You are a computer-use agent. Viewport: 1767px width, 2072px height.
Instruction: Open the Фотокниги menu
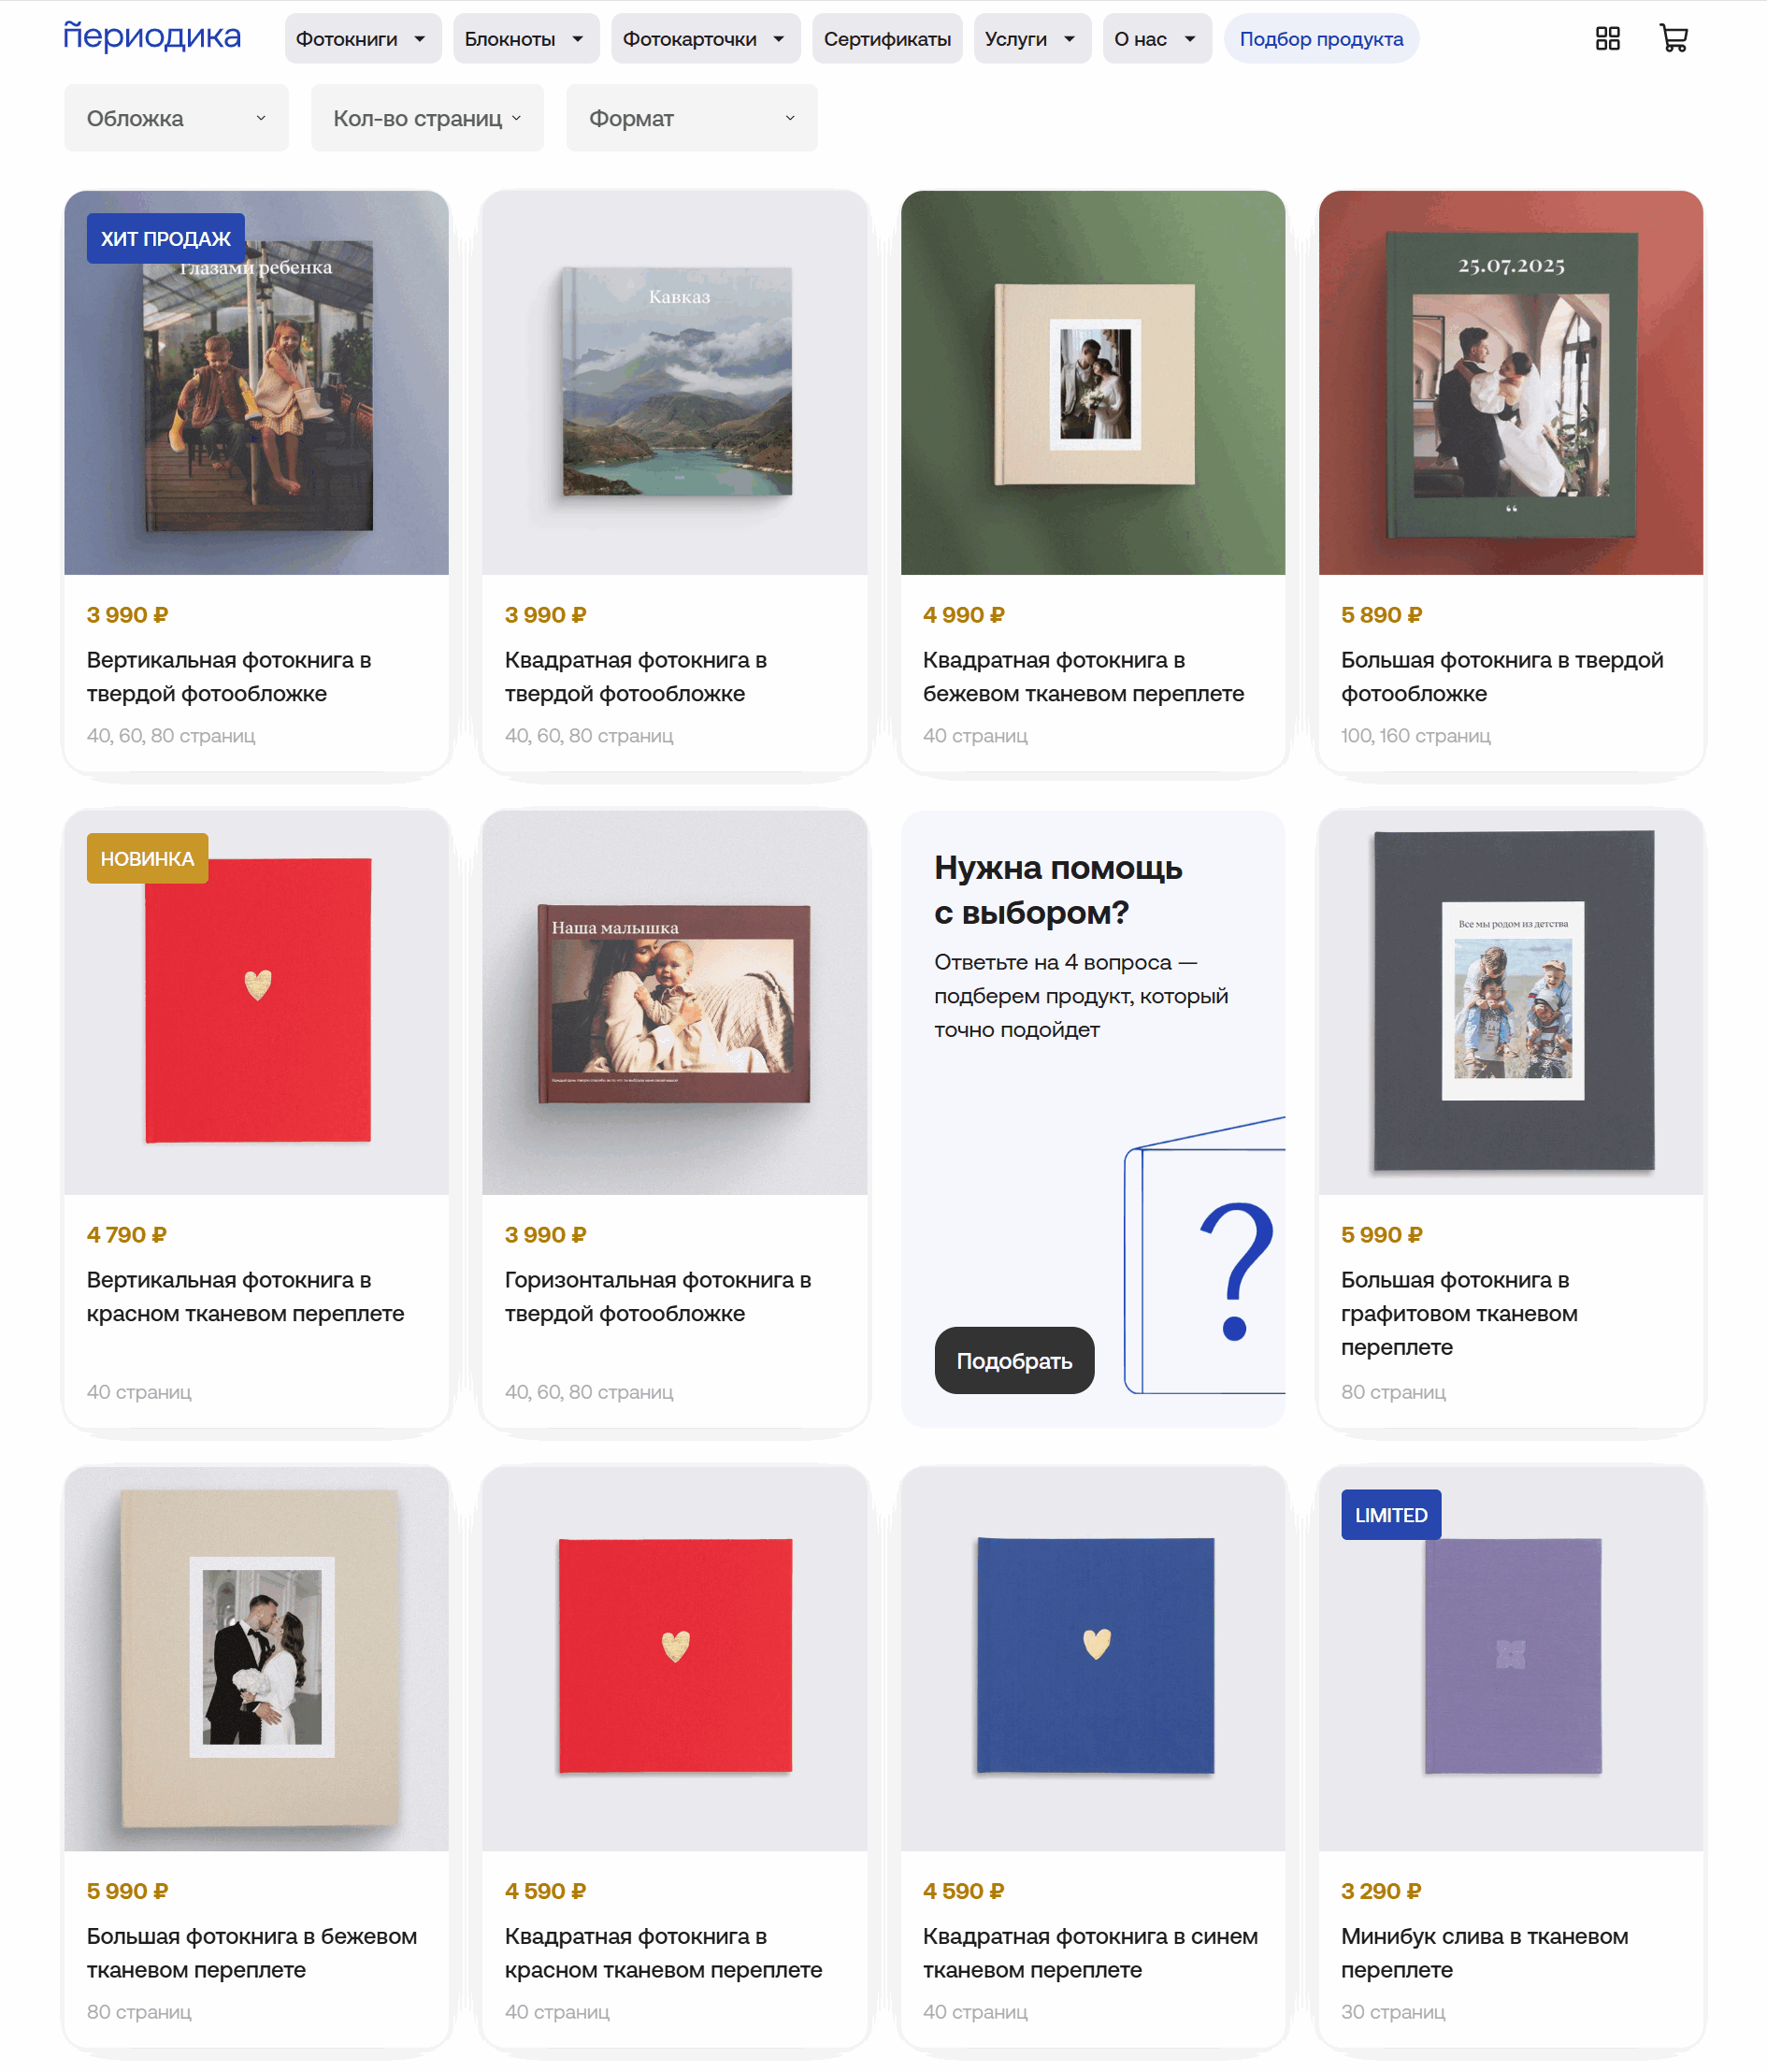point(362,39)
